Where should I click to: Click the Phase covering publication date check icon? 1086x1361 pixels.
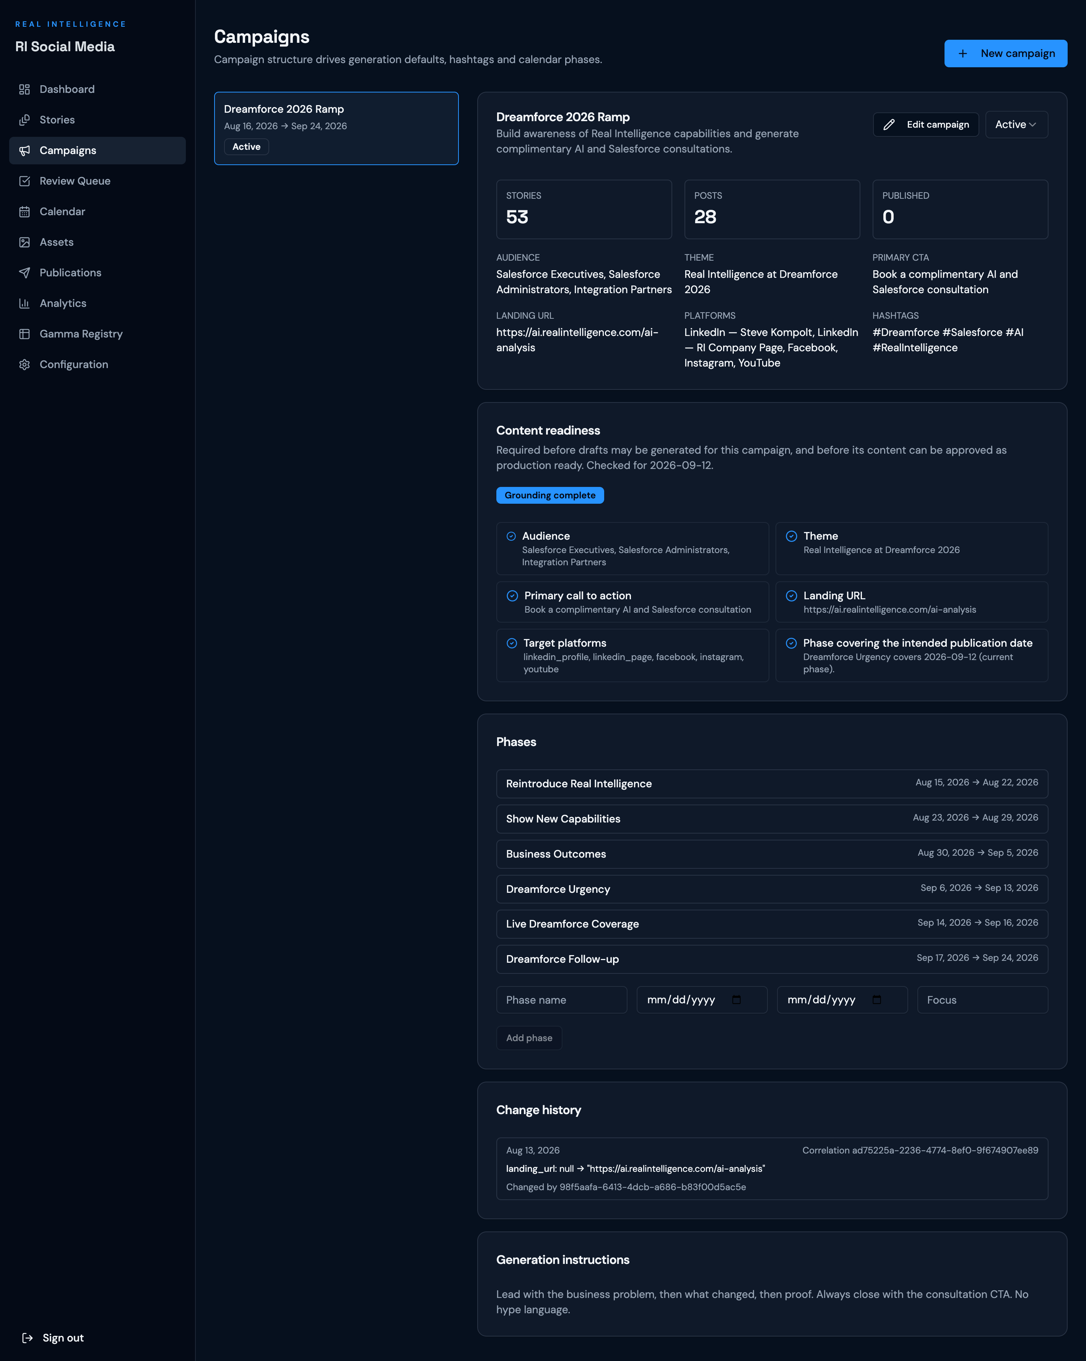pyautogui.click(x=791, y=643)
